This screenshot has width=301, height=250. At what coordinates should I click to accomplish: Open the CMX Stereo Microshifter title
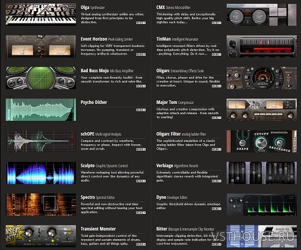173,8
